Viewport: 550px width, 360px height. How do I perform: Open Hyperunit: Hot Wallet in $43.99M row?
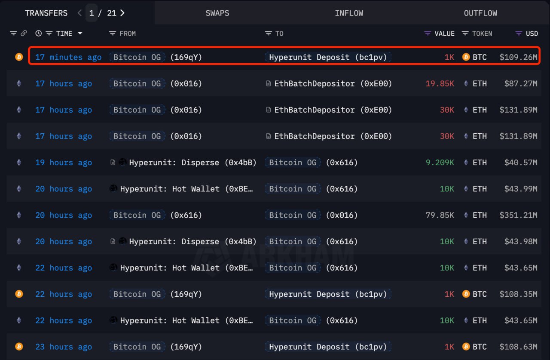[x=186, y=189]
